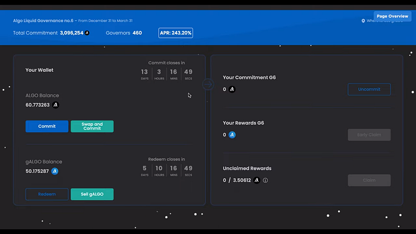Click the gALGO Balance value 50.175287
This screenshot has width=416, height=234.
point(37,171)
